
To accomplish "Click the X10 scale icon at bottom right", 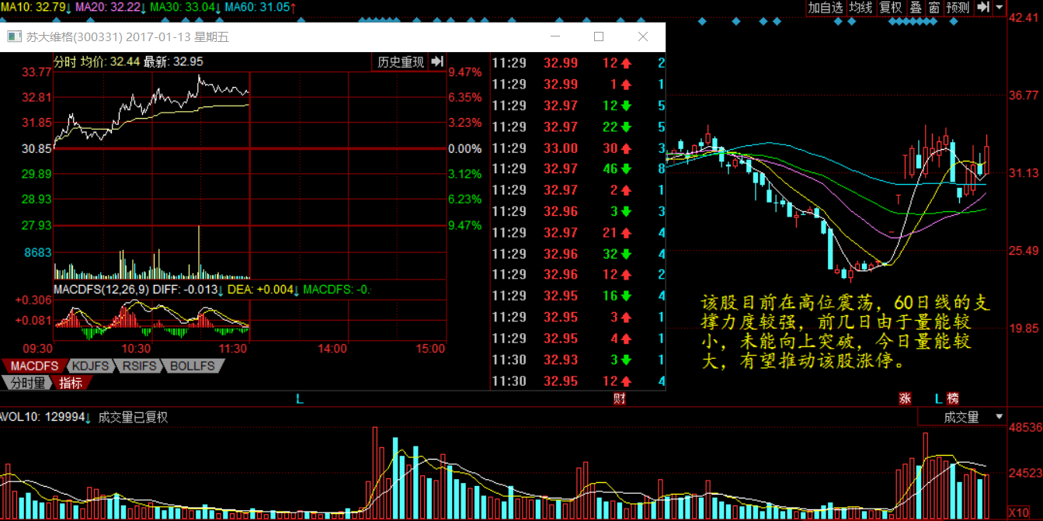I will pyautogui.click(x=1019, y=513).
